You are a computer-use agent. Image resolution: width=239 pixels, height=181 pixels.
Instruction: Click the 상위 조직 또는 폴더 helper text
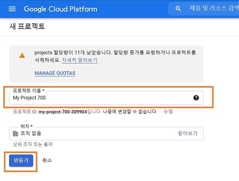[x=33, y=144]
